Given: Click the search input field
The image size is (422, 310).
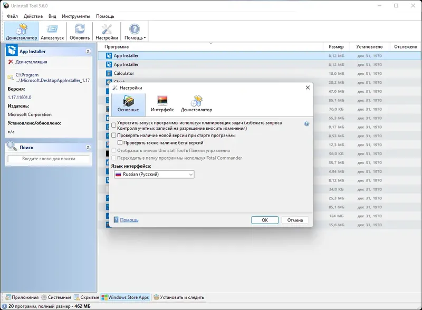Looking at the screenshot, I should coord(49,159).
